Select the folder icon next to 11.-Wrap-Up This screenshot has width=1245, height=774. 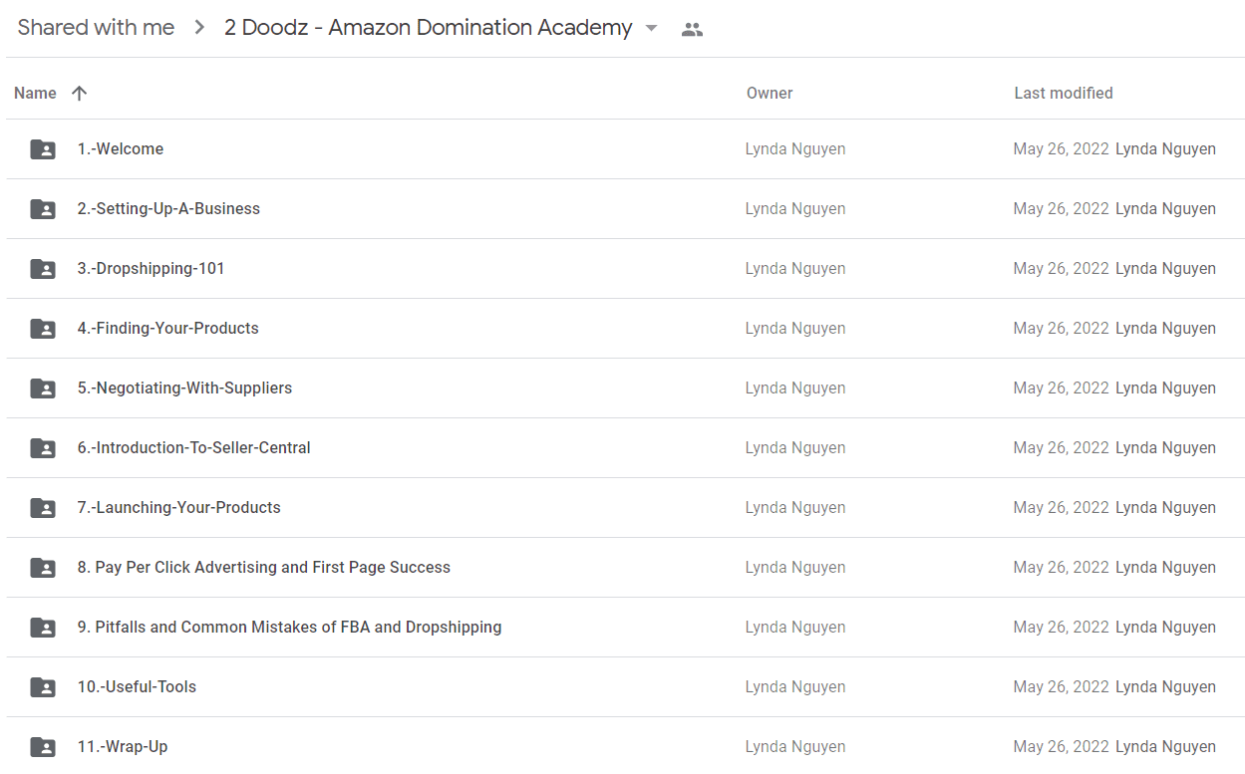coord(43,747)
